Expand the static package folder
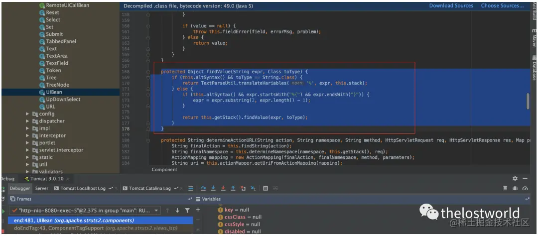Screen dimensions: 538x236 tap(28, 157)
